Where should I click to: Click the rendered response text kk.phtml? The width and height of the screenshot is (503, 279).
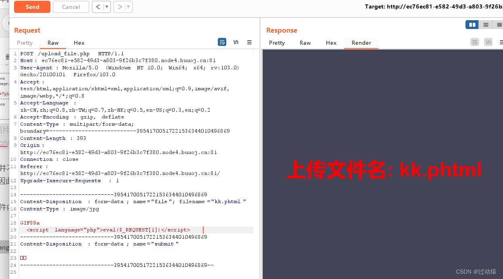(x=441, y=170)
